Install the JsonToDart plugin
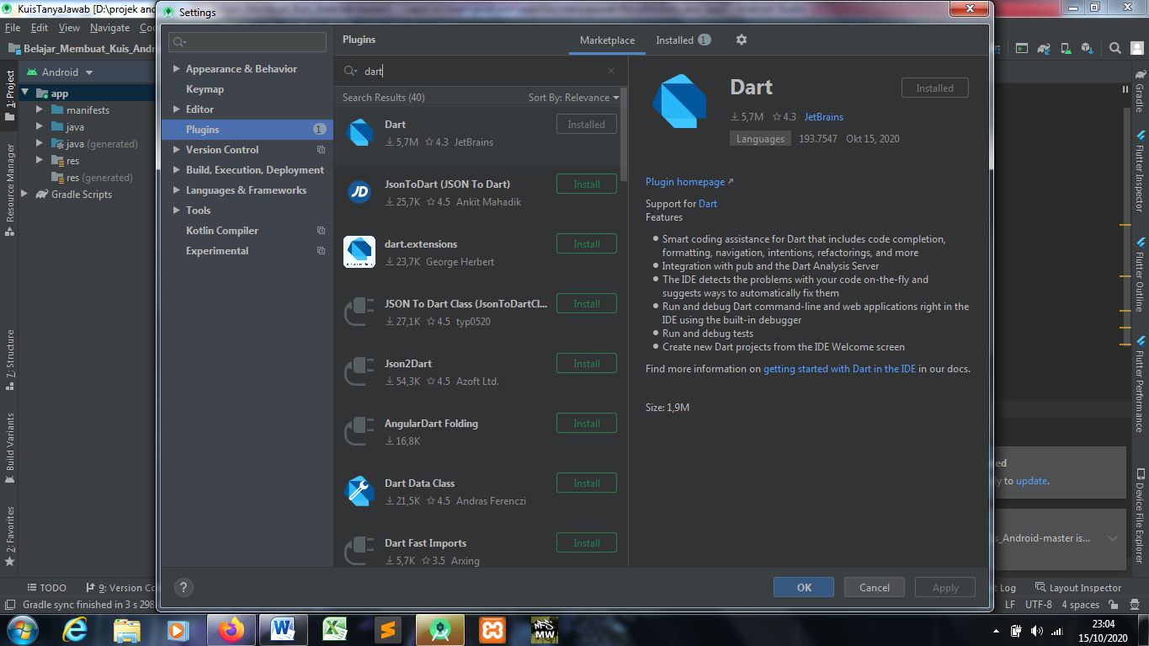Image resolution: width=1149 pixels, height=646 pixels. point(586,184)
